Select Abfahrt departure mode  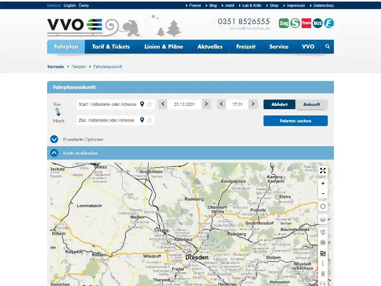coord(279,104)
